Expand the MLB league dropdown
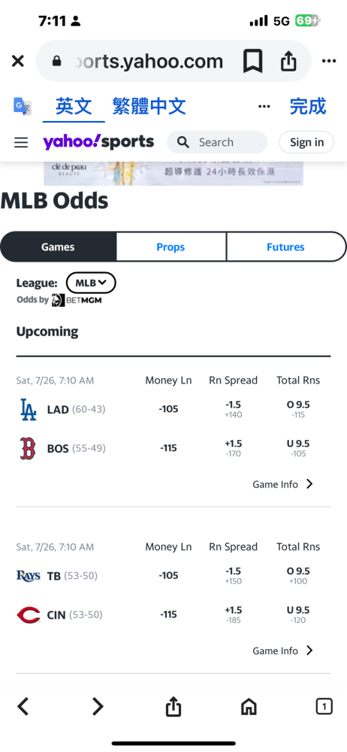The height and width of the screenshot is (752, 347). [x=91, y=283]
